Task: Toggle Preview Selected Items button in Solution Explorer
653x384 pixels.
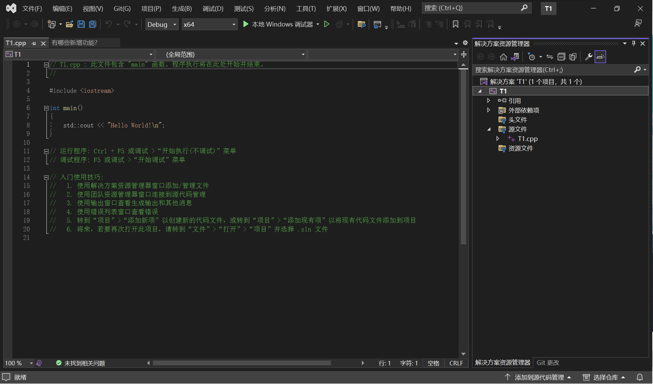Action: [600, 57]
